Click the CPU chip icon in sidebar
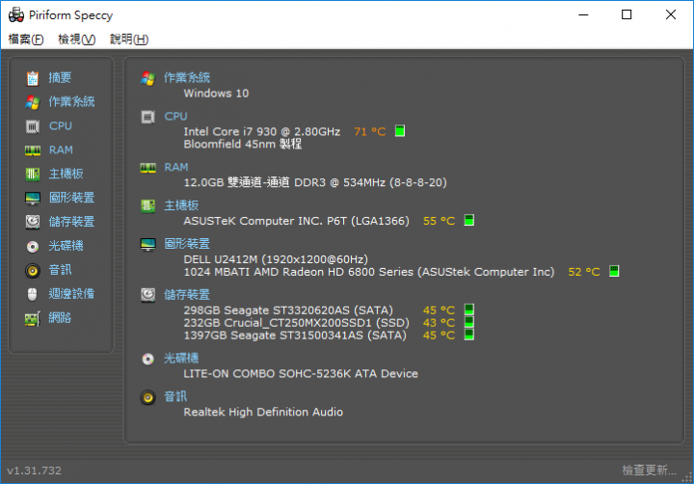The image size is (694, 484). (x=33, y=126)
